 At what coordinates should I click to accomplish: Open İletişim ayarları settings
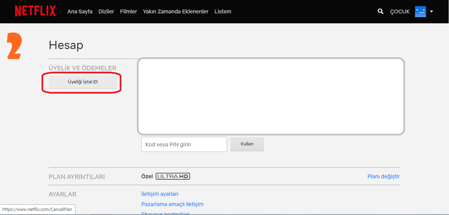(x=159, y=194)
